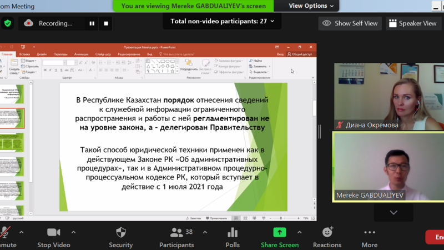Pause the meeting recording
444x250 pixels.
coord(92,23)
